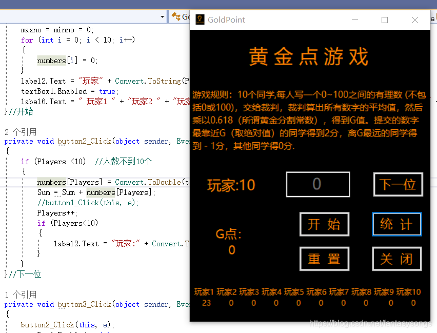Click the '1 个引用' reference link above button3_Click
The height and width of the screenshot is (333, 437).
(x=21, y=295)
